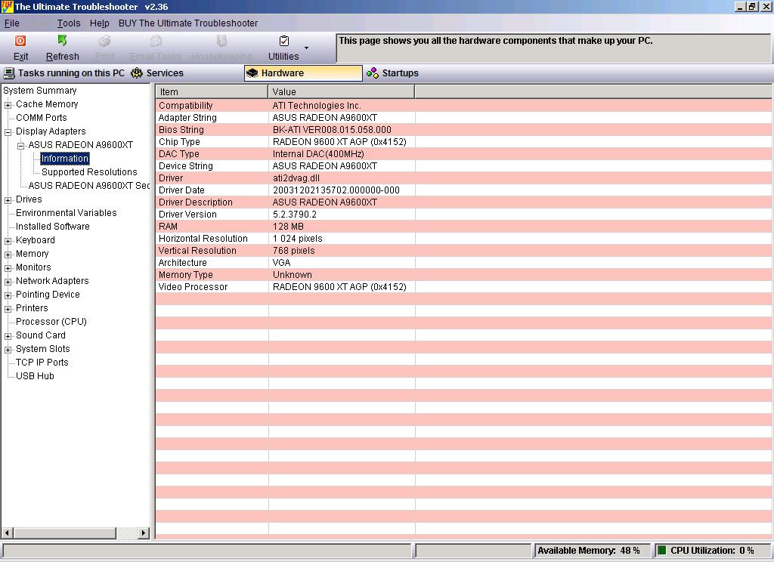Click the Compatibility row item
The image size is (774, 562).
pos(186,106)
